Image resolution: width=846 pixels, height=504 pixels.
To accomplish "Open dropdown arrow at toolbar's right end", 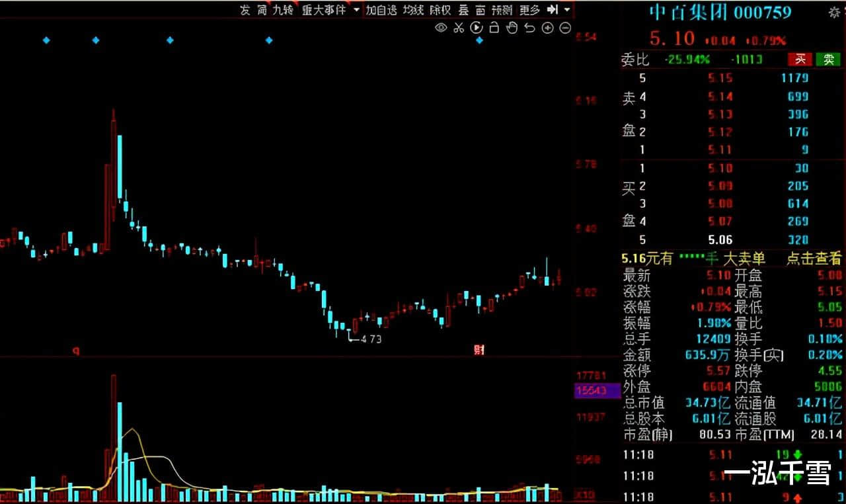I will click(567, 10).
